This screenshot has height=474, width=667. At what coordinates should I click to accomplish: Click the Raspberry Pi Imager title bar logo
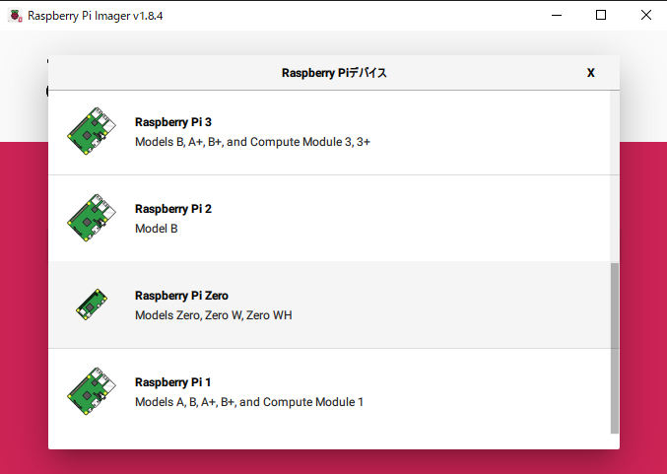tap(16, 16)
